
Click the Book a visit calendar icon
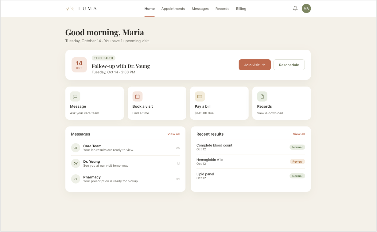pyautogui.click(x=138, y=96)
